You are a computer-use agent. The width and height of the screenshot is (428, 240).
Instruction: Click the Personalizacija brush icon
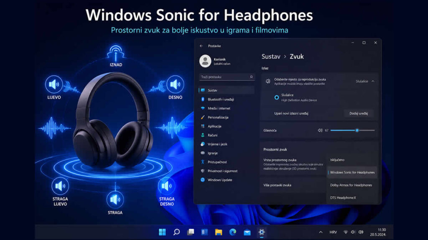[x=203, y=117]
